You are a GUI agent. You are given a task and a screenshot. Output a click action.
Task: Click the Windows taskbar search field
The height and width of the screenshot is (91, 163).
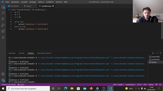[28, 88]
